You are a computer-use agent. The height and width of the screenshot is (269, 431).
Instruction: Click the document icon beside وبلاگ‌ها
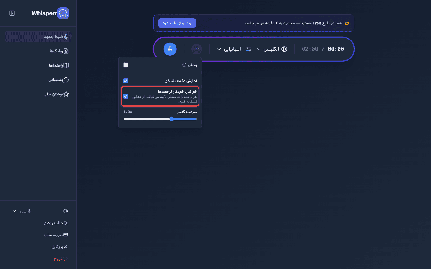click(x=66, y=51)
